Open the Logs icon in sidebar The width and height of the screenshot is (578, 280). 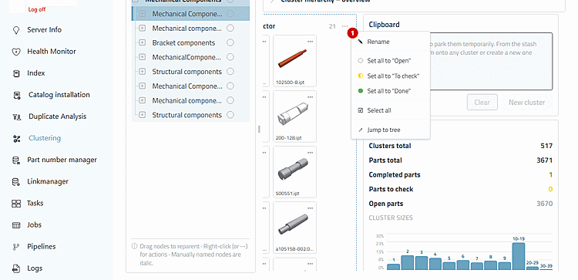pos(16,268)
